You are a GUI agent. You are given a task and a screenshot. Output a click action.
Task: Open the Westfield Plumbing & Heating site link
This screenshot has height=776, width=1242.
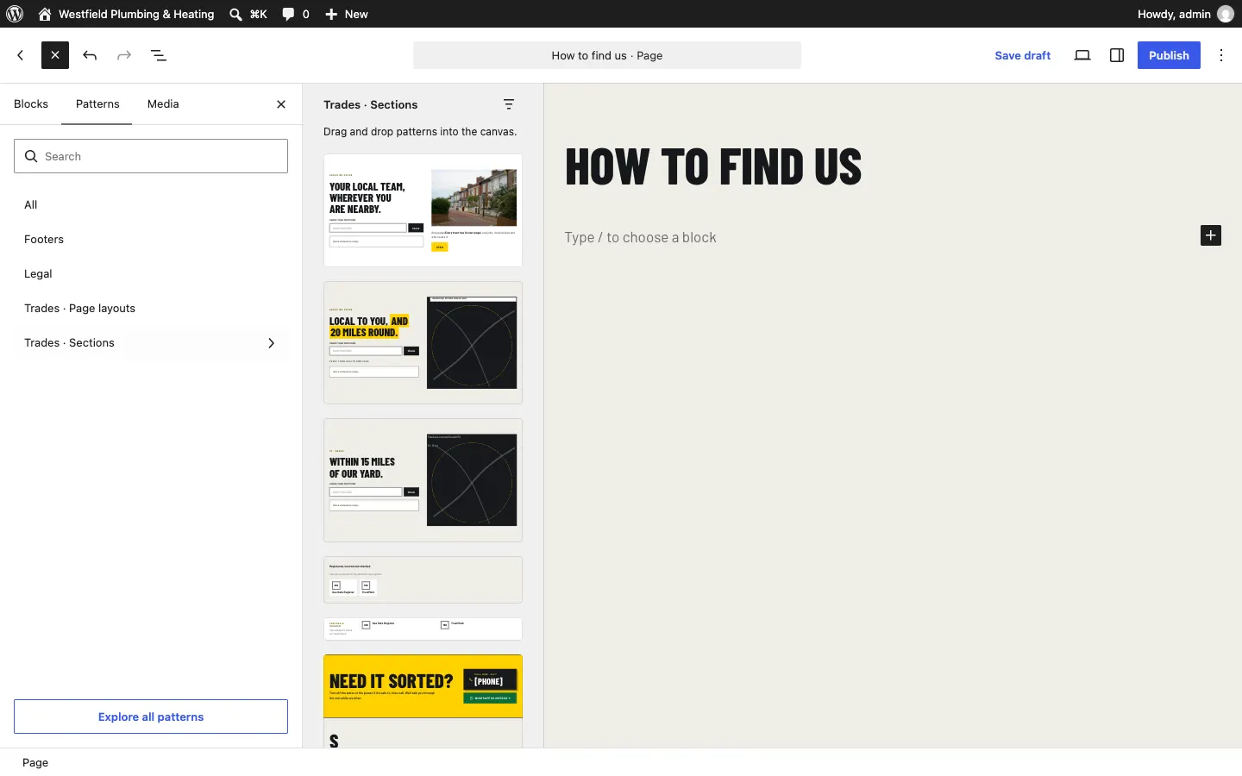click(x=126, y=14)
